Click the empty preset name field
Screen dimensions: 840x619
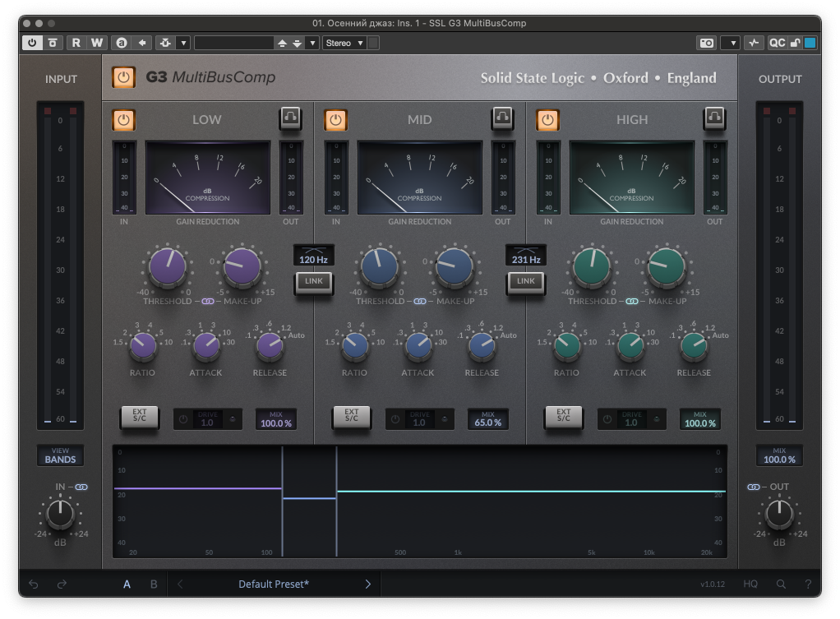pyautogui.click(x=234, y=43)
